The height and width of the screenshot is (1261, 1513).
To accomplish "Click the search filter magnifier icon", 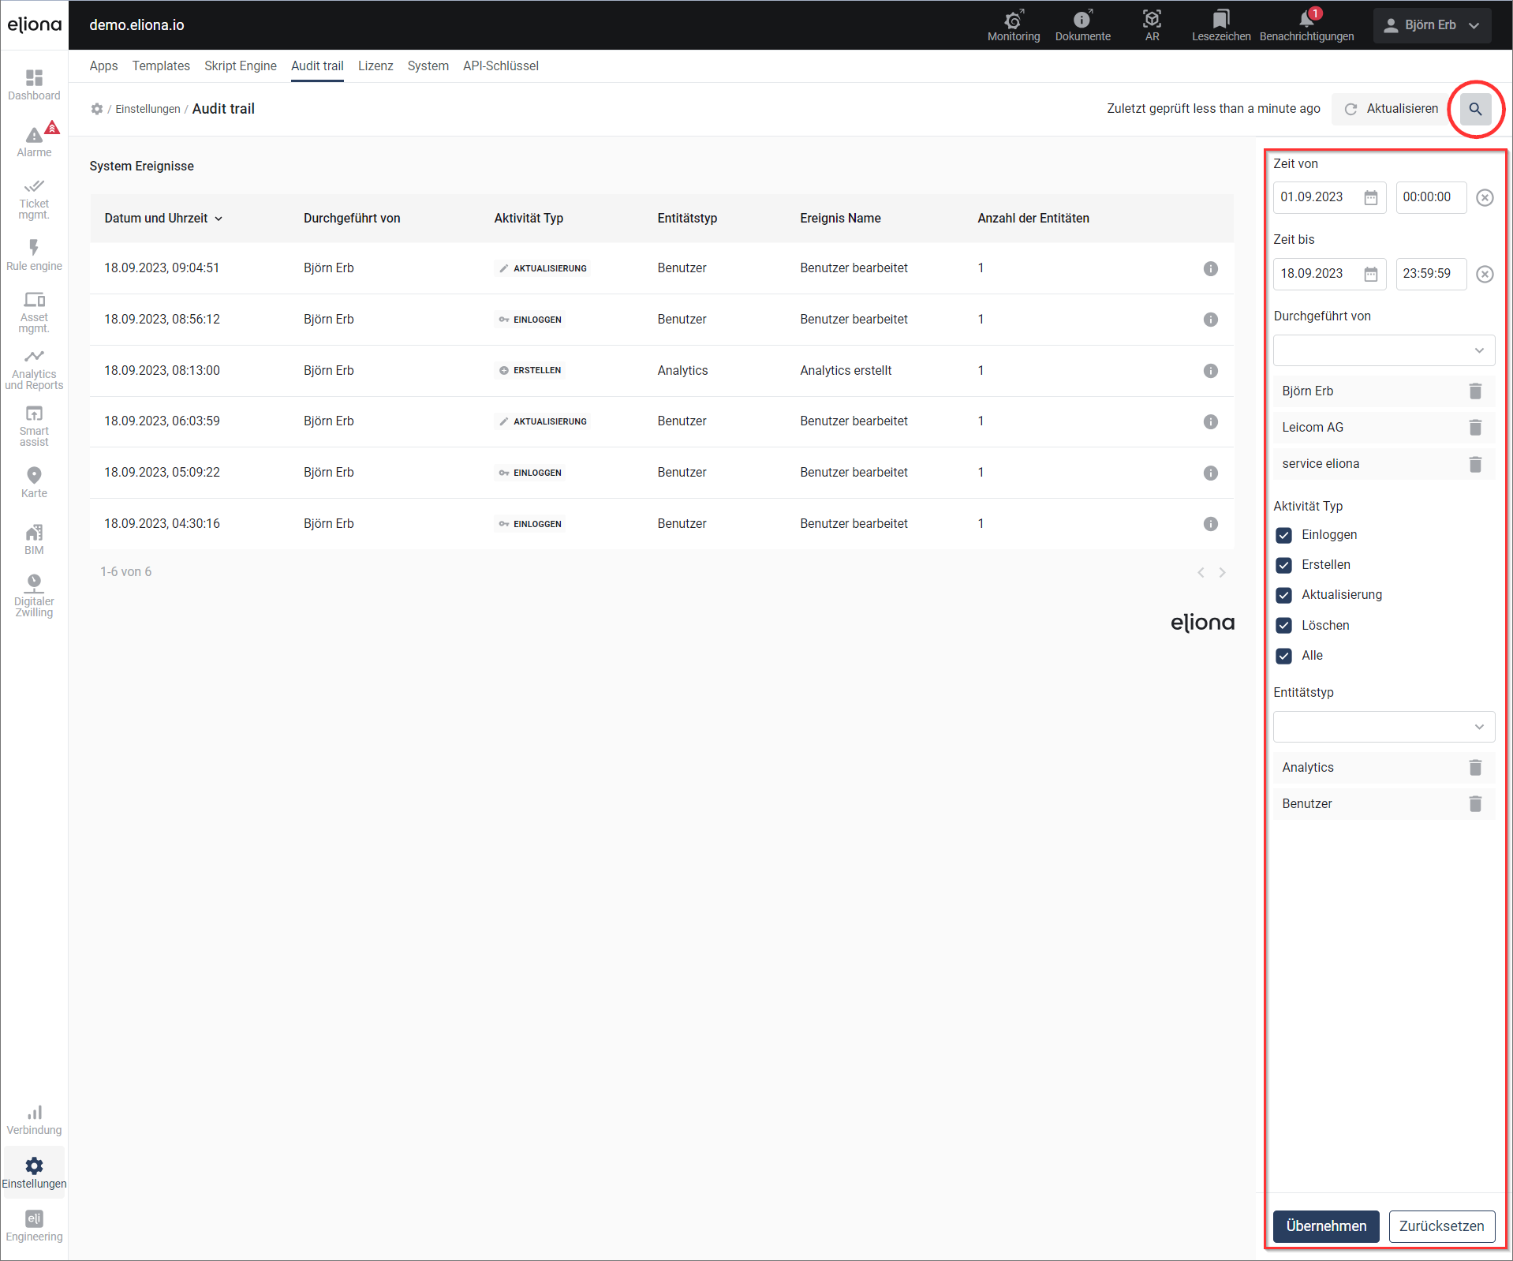I will (x=1474, y=109).
